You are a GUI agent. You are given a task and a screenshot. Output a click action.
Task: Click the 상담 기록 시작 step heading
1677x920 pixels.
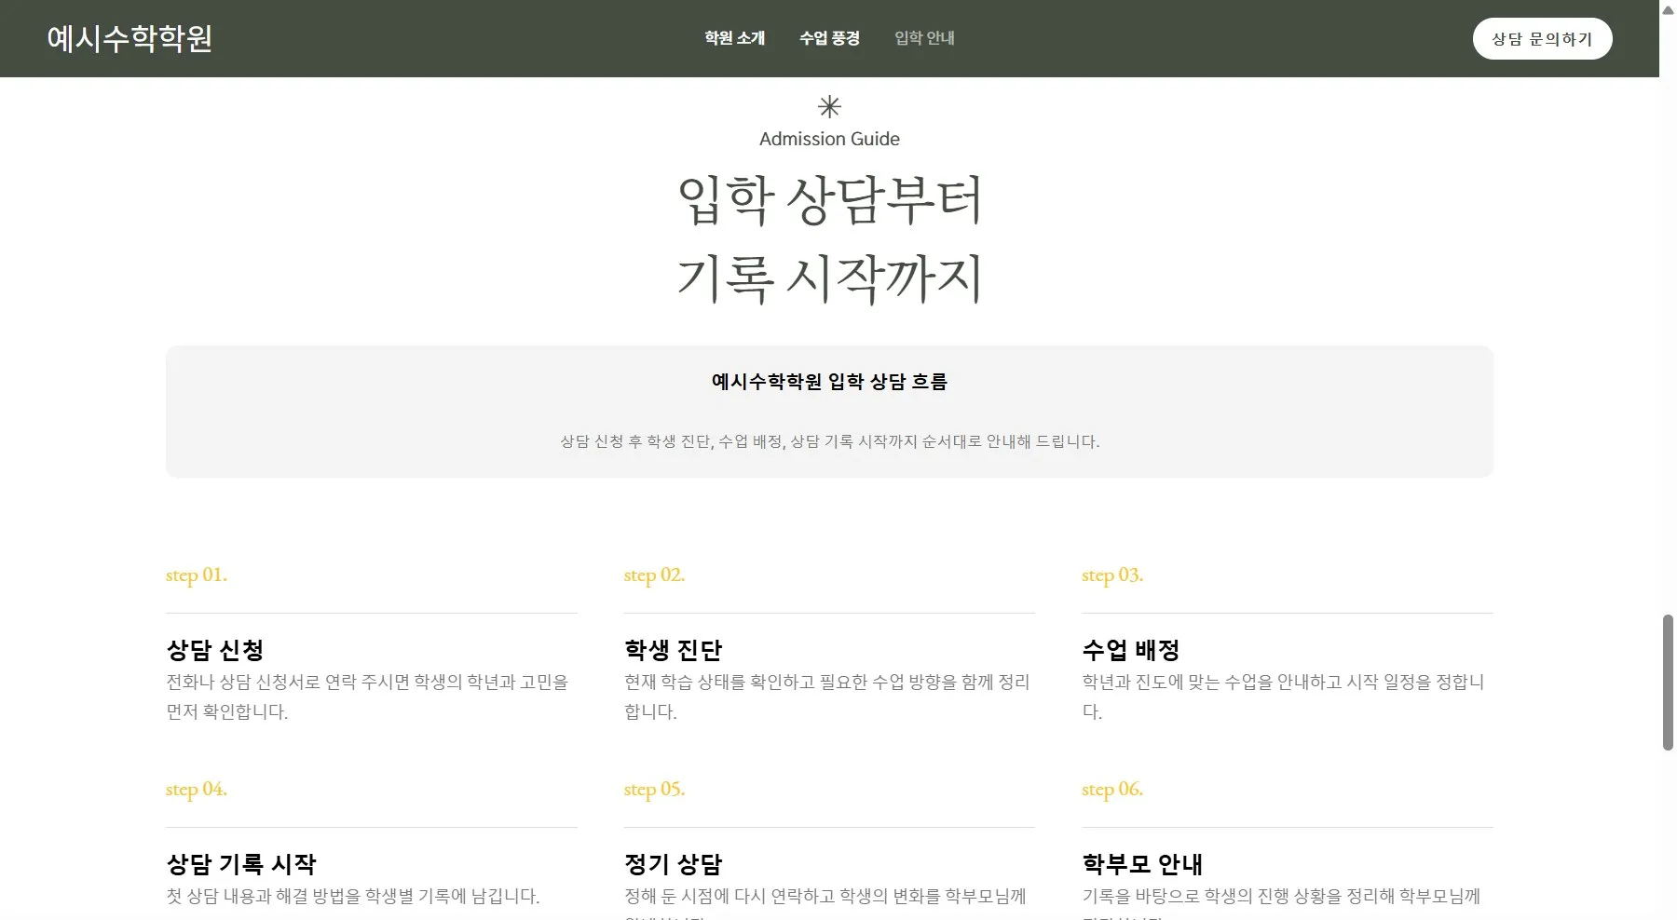(241, 864)
